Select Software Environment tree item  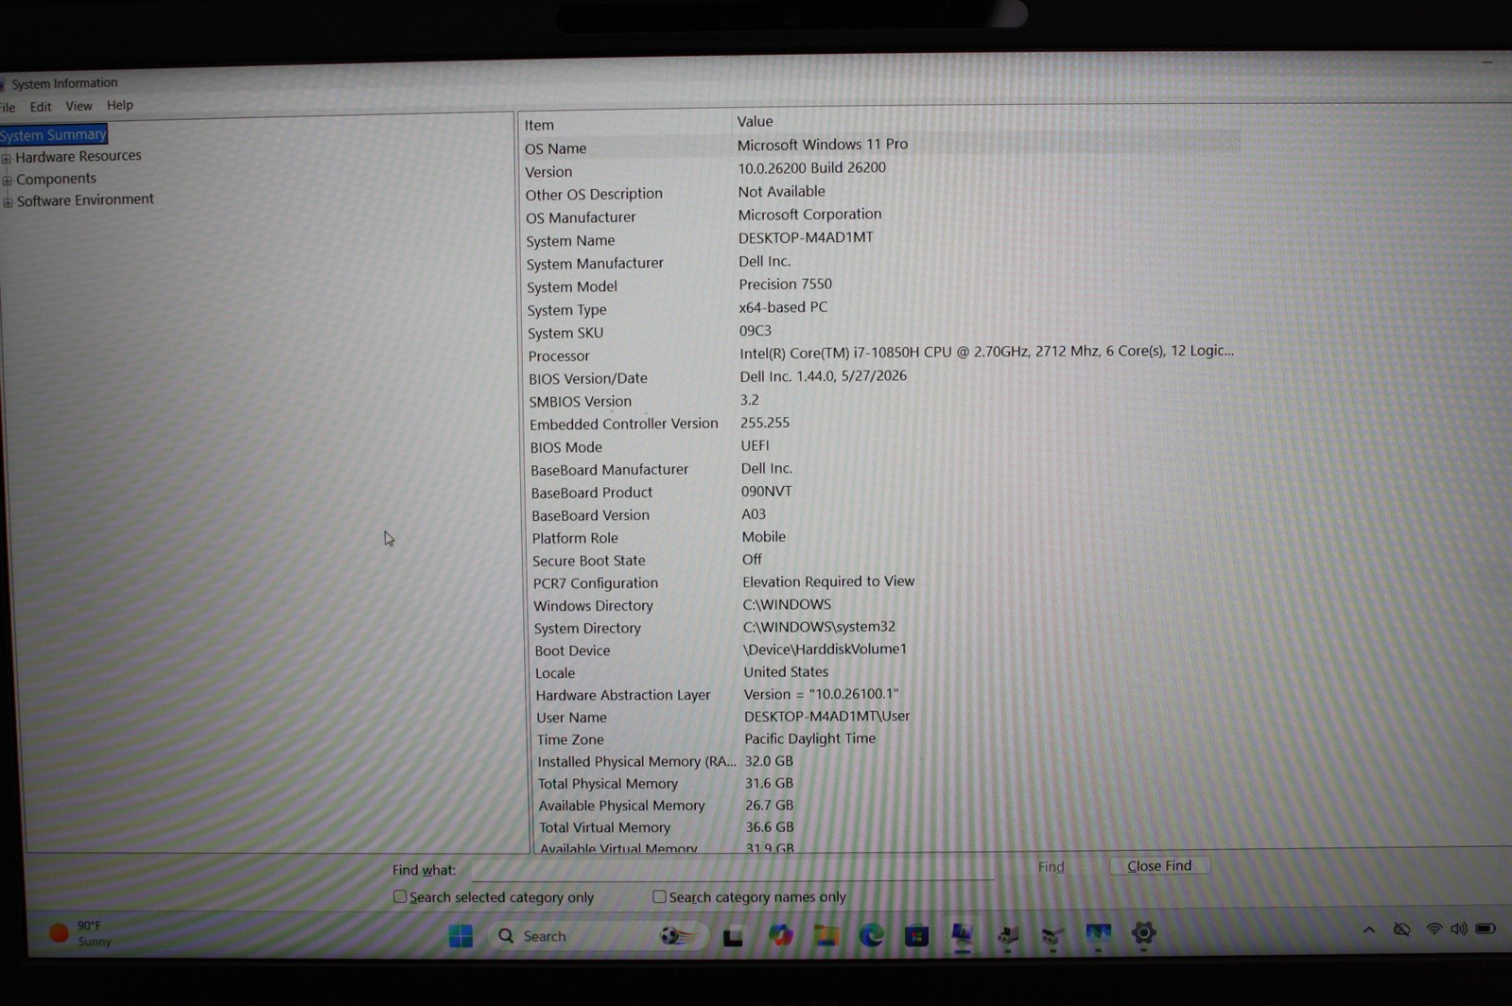point(85,199)
